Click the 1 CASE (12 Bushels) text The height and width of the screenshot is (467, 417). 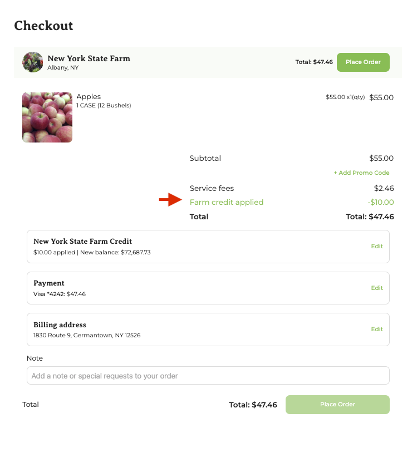click(104, 105)
